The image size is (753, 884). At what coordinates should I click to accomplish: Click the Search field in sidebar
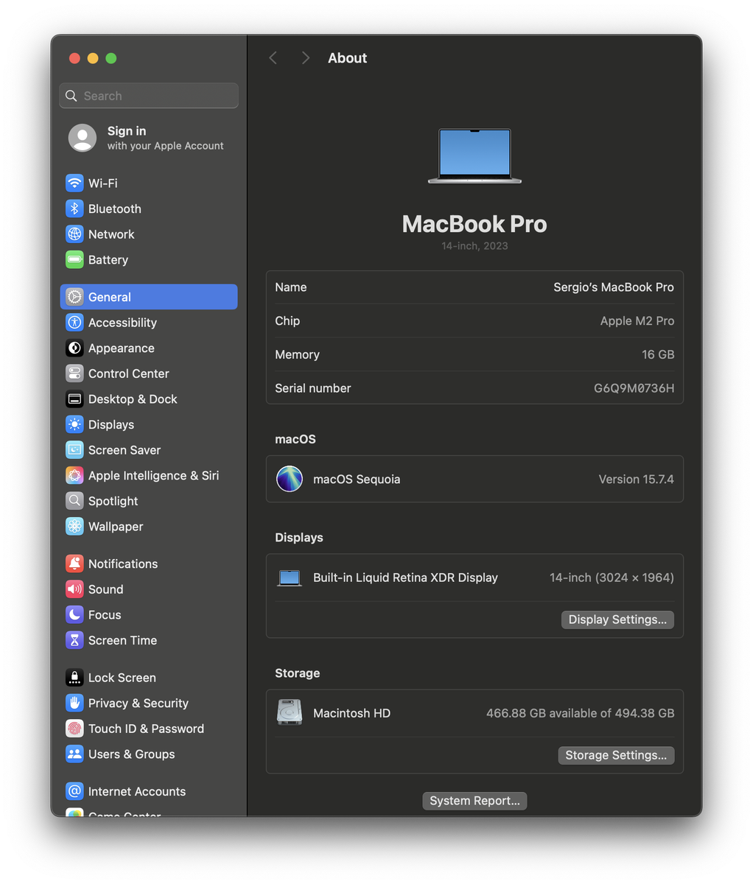coord(149,96)
